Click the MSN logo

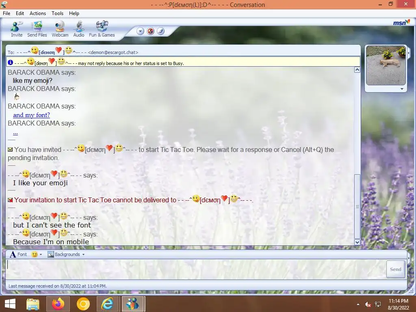401,23
